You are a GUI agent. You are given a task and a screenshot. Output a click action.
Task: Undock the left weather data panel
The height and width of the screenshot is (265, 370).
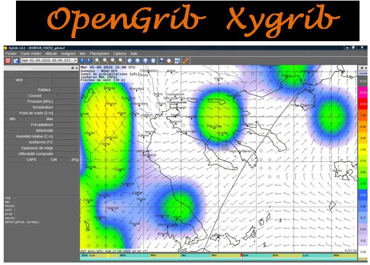(73, 68)
